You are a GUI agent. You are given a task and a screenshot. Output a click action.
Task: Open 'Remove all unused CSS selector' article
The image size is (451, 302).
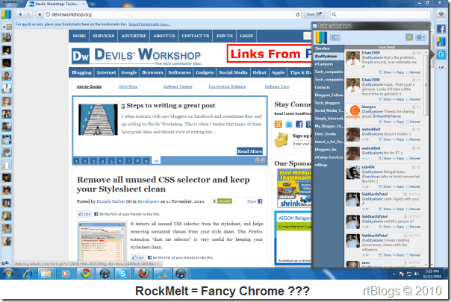163,184
